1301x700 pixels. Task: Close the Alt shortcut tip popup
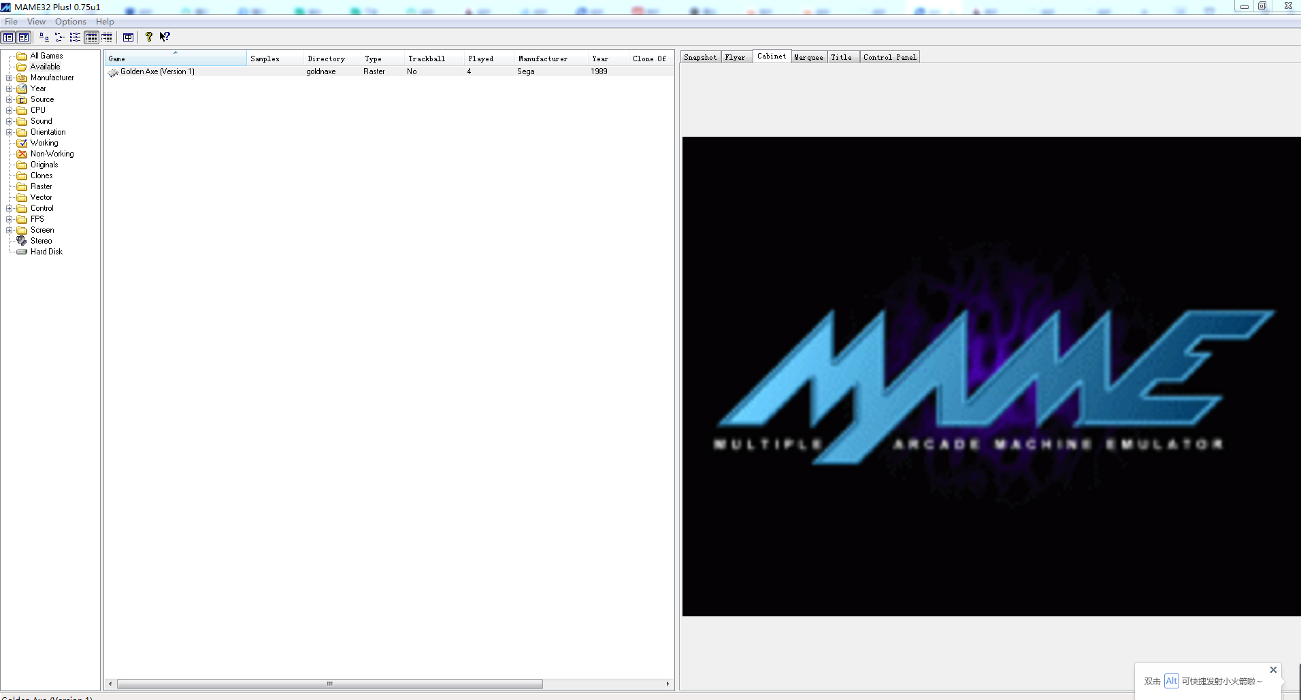click(x=1273, y=670)
